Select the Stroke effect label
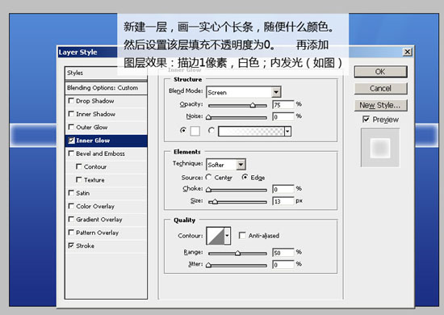Screen dimensions: 444x315 click(86, 246)
